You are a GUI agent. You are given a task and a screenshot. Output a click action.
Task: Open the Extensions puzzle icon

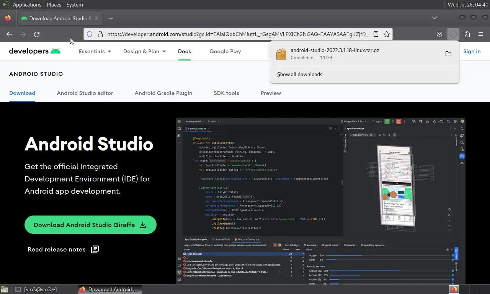click(467, 34)
